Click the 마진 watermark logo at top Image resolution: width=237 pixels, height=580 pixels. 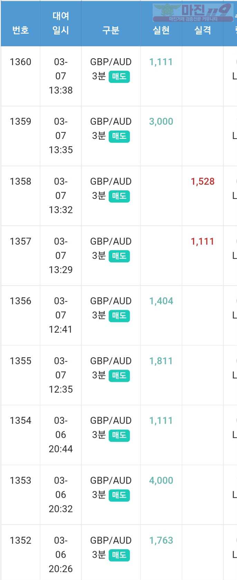point(193,12)
